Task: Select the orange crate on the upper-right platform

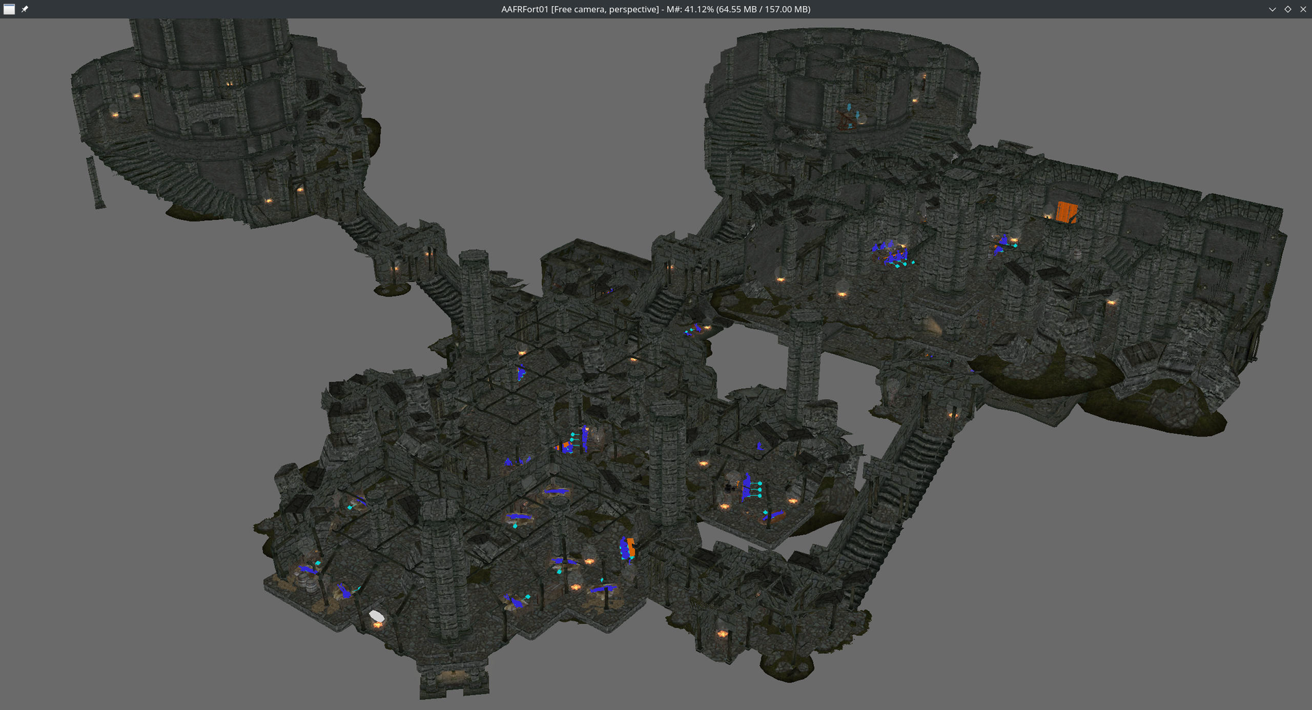Action: (1066, 213)
